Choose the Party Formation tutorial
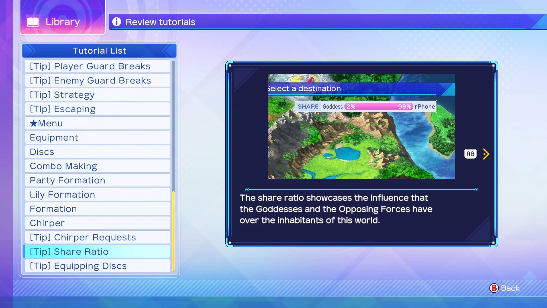The image size is (547, 308). click(x=97, y=180)
